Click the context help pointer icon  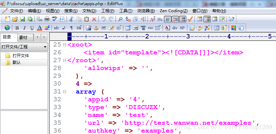[x=231, y=19]
